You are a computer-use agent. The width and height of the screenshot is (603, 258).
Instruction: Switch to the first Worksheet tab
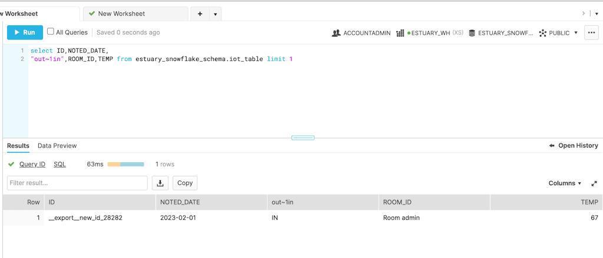[x=40, y=14]
